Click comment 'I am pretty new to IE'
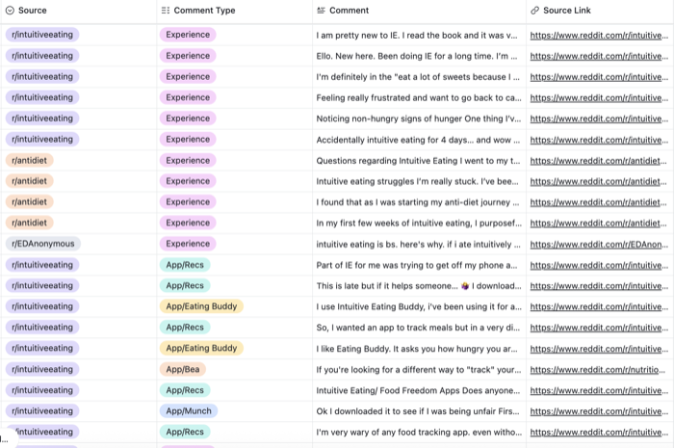The width and height of the screenshot is (674, 448). tap(417, 36)
